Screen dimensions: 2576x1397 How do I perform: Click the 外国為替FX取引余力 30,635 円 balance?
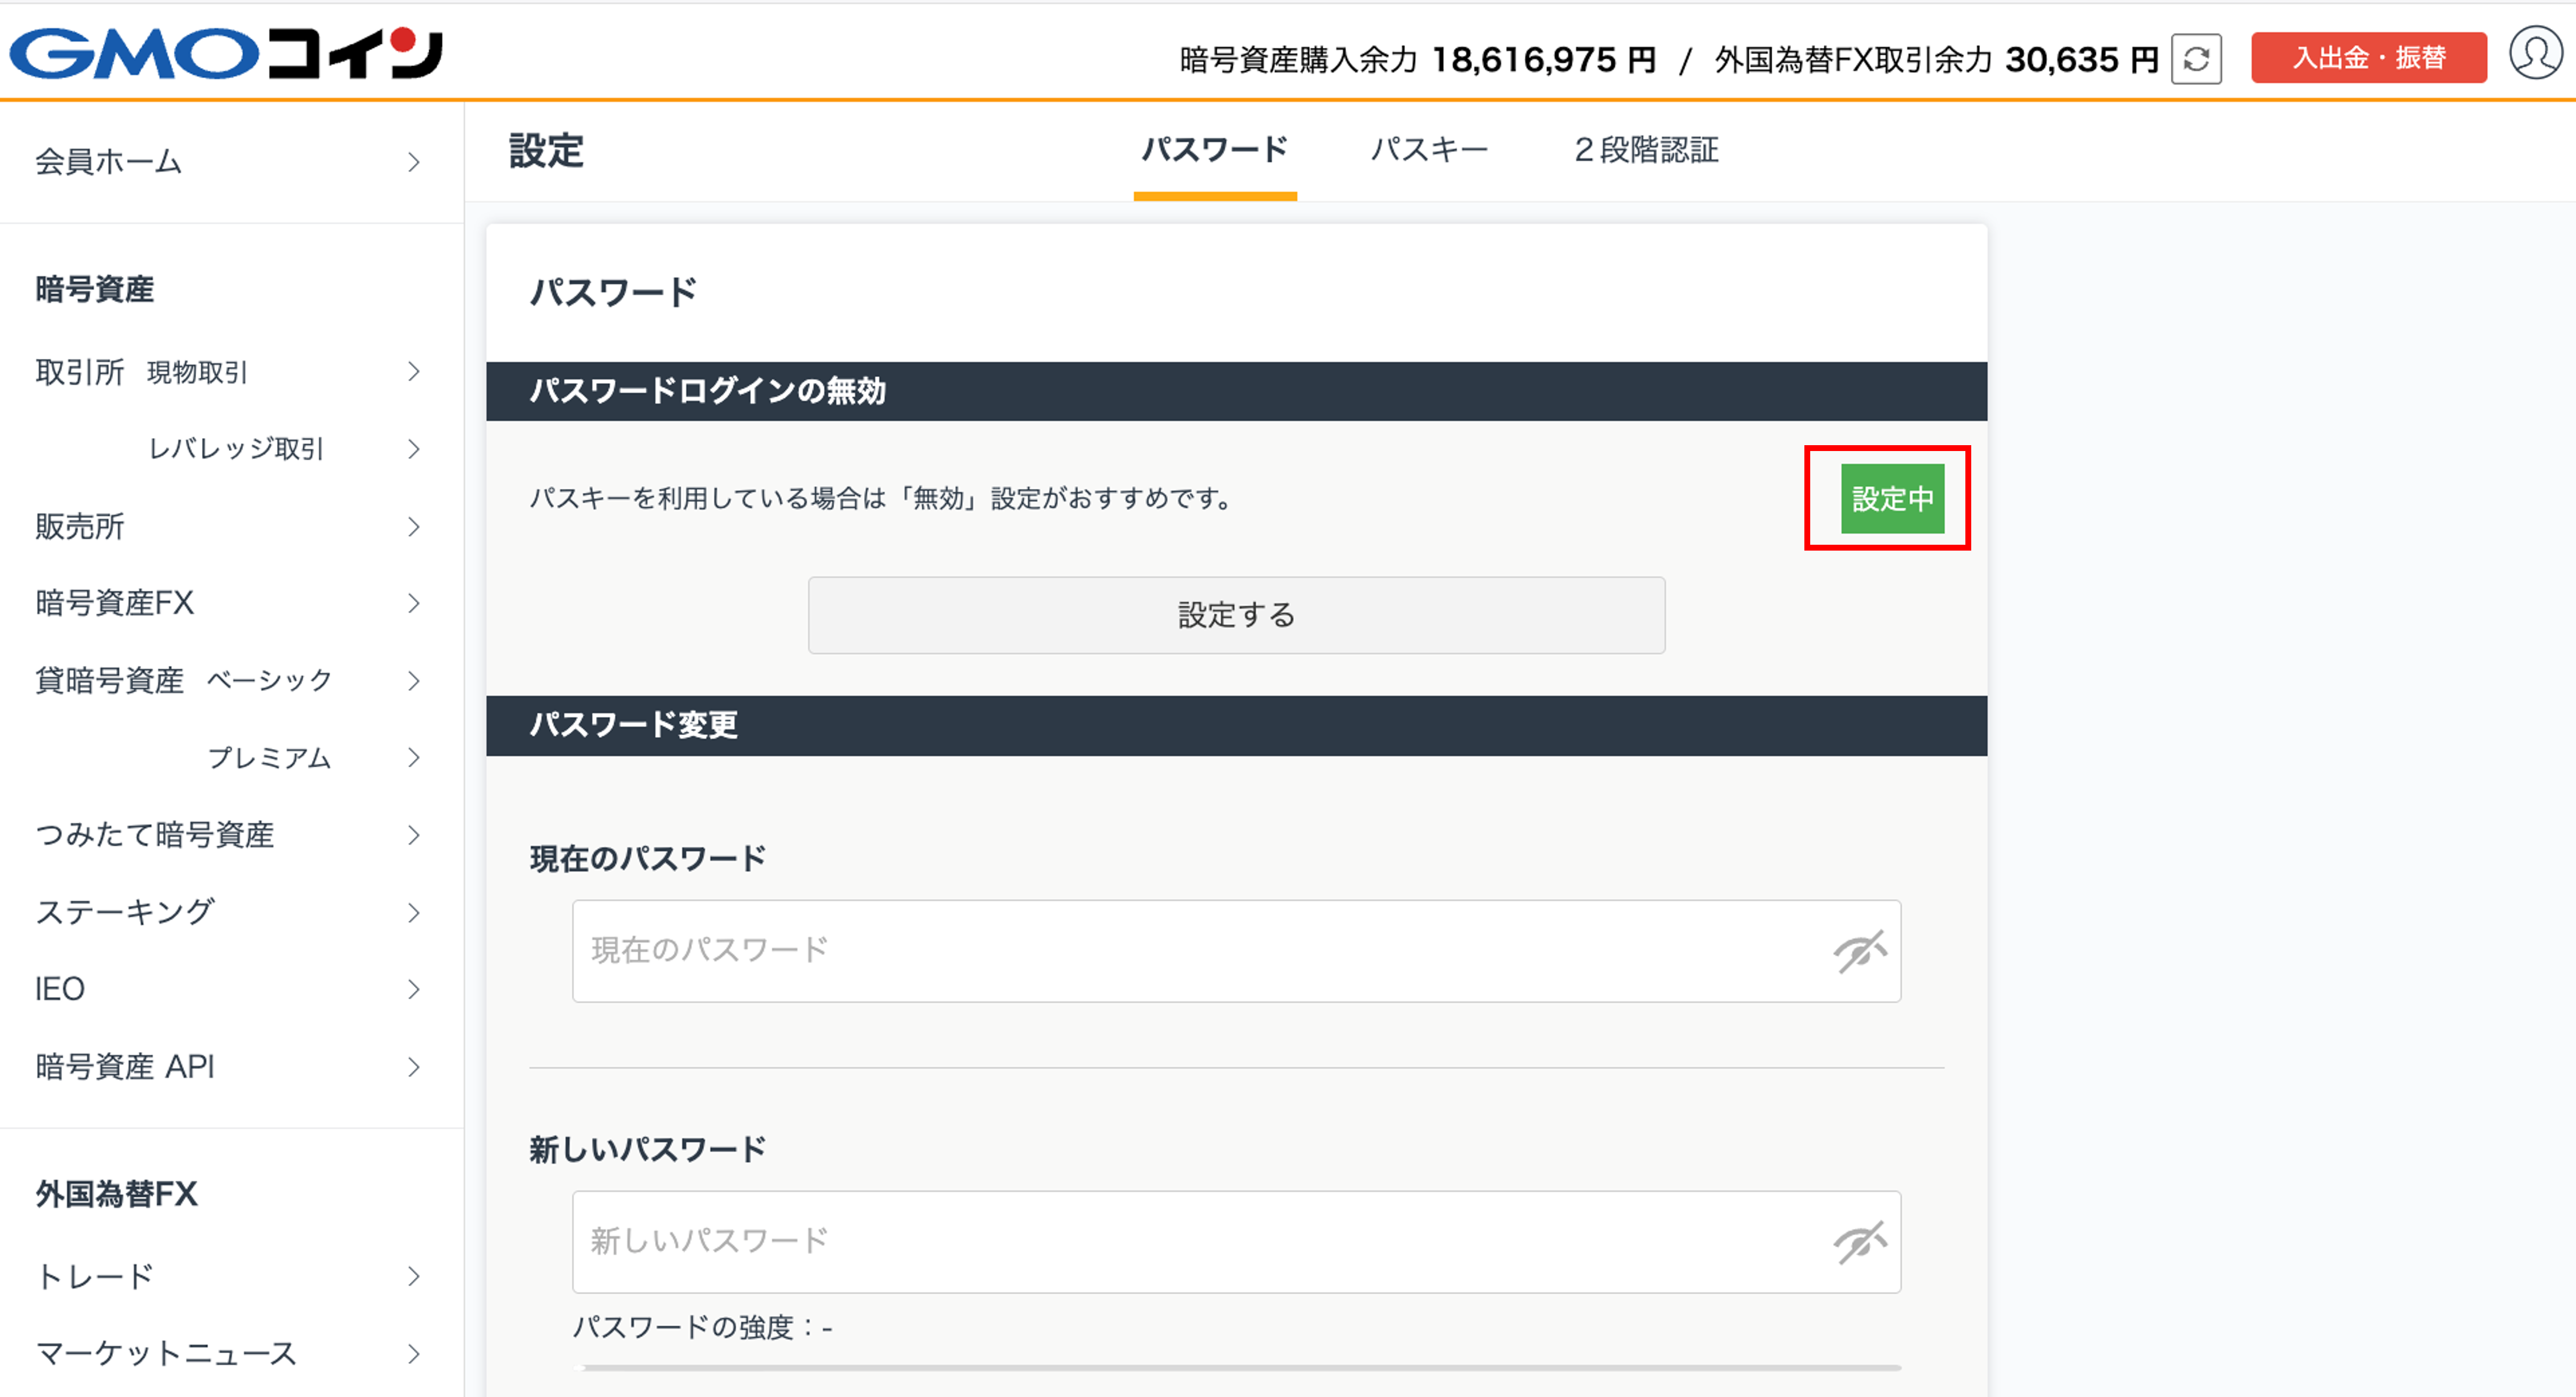[x=1936, y=60]
